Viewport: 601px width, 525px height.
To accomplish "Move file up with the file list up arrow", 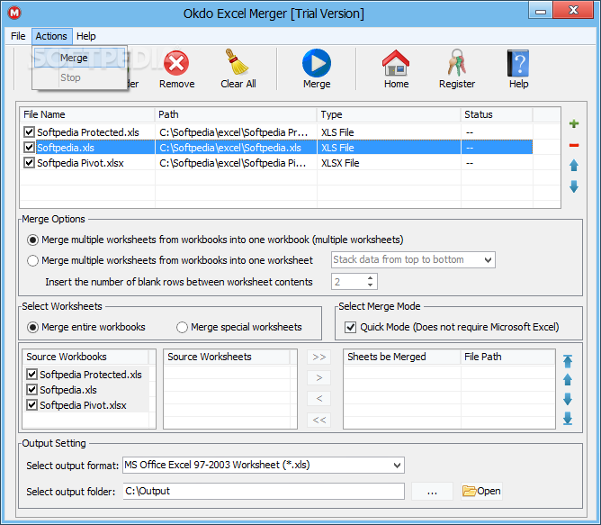I will pyautogui.click(x=574, y=166).
